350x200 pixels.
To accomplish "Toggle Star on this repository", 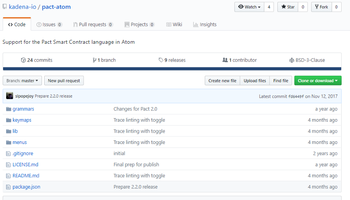I will 288,7.
